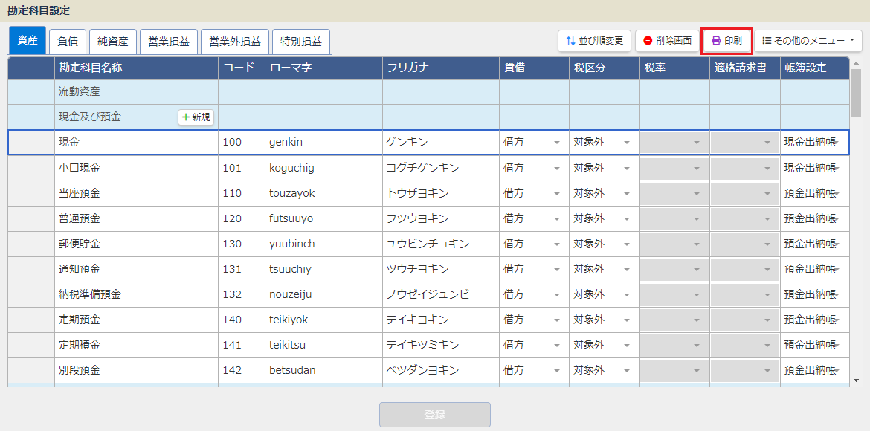
Task: Select the 特別損益 tab
Action: pos(300,42)
